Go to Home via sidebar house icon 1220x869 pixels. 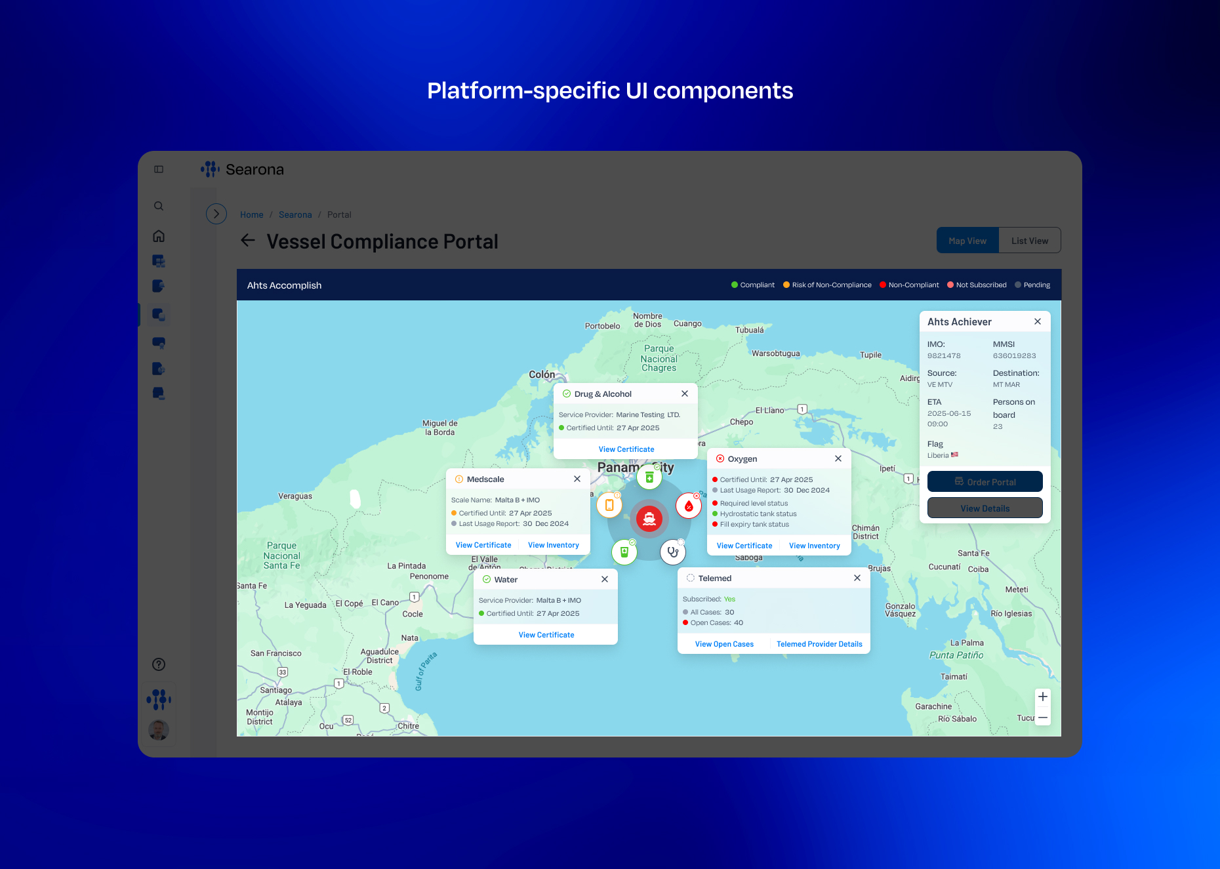(x=159, y=236)
